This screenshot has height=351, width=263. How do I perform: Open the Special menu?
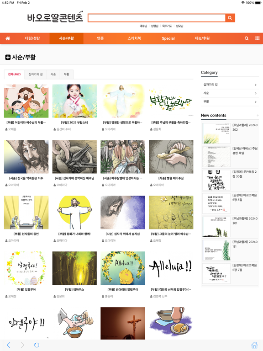pos(168,38)
